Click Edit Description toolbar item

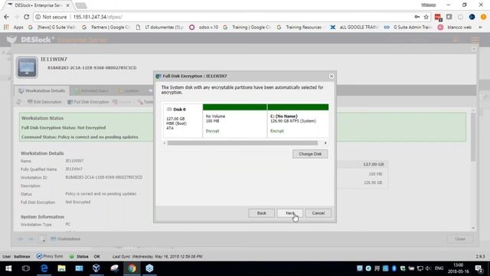tap(44, 102)
